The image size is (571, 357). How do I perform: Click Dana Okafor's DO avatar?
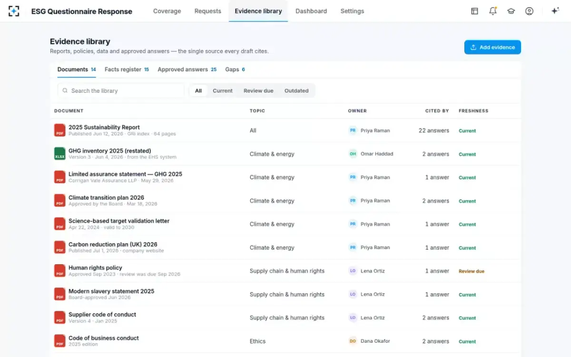click(x=353, y=341)
